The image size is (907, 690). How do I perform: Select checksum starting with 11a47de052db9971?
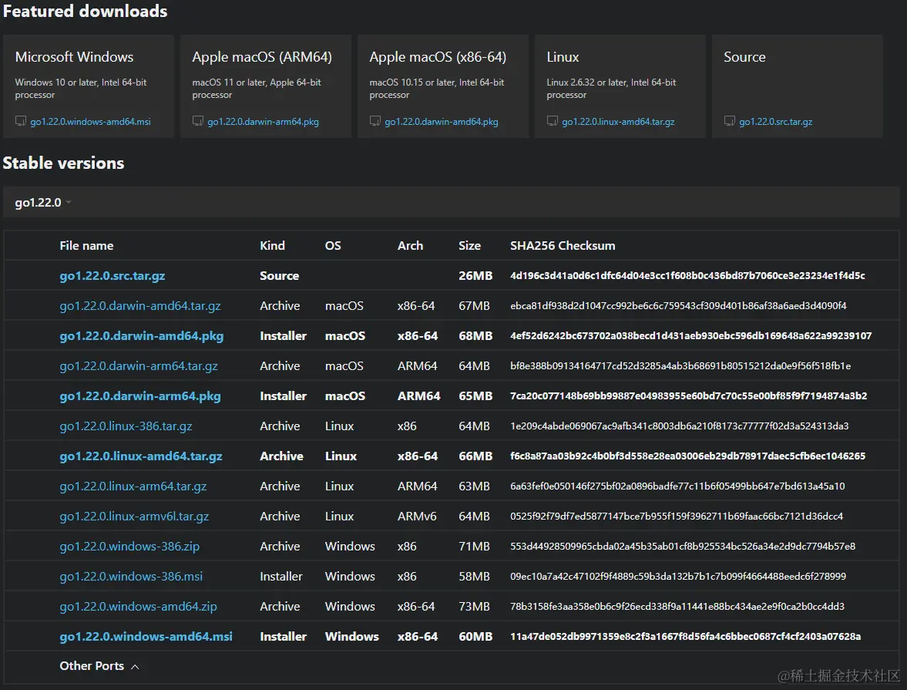tap(686, 637)
